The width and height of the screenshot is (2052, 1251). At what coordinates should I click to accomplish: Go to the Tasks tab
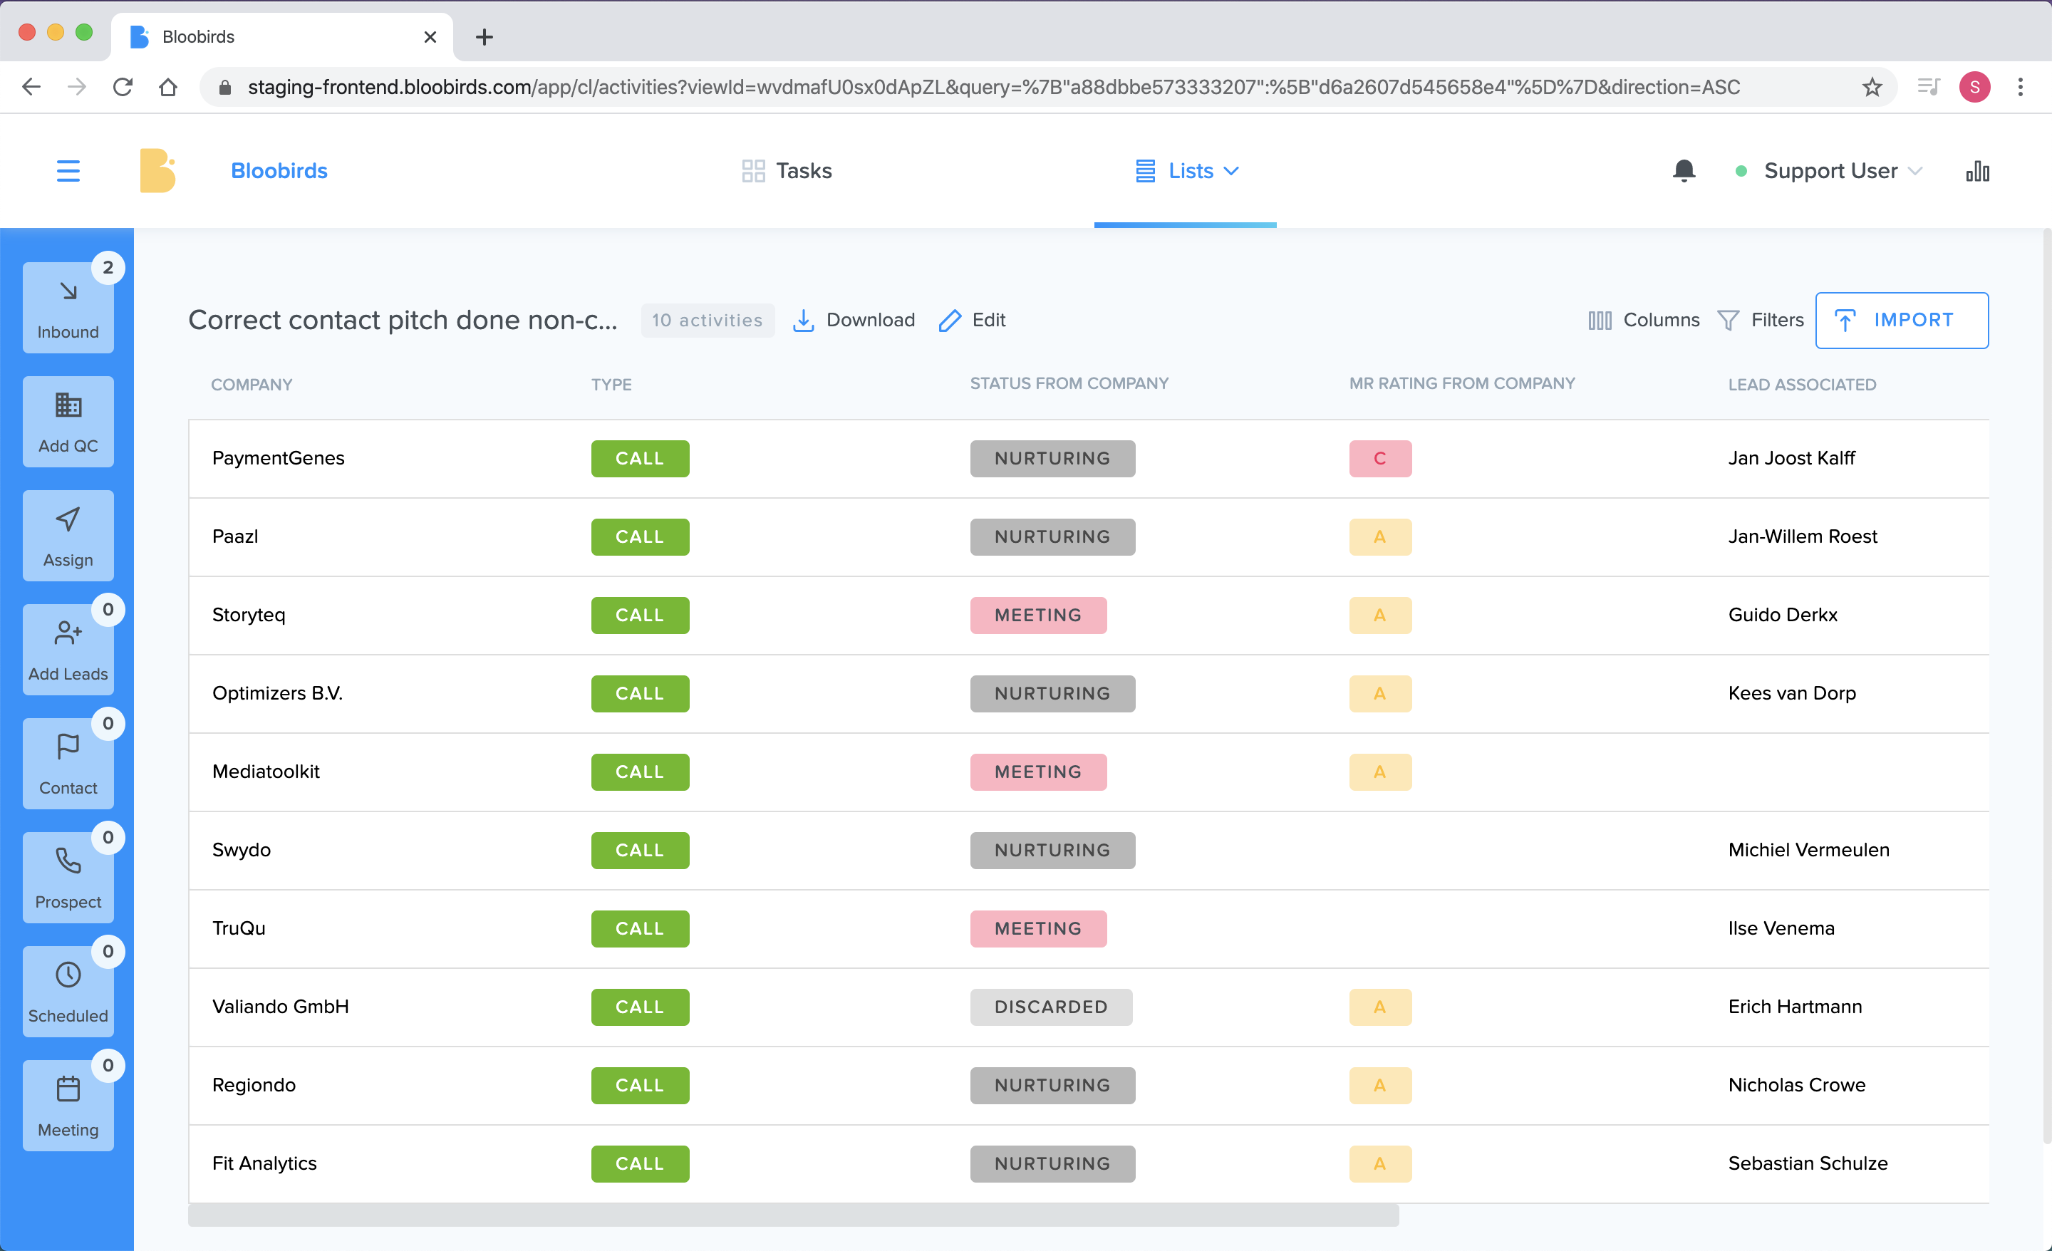(787, 171)
